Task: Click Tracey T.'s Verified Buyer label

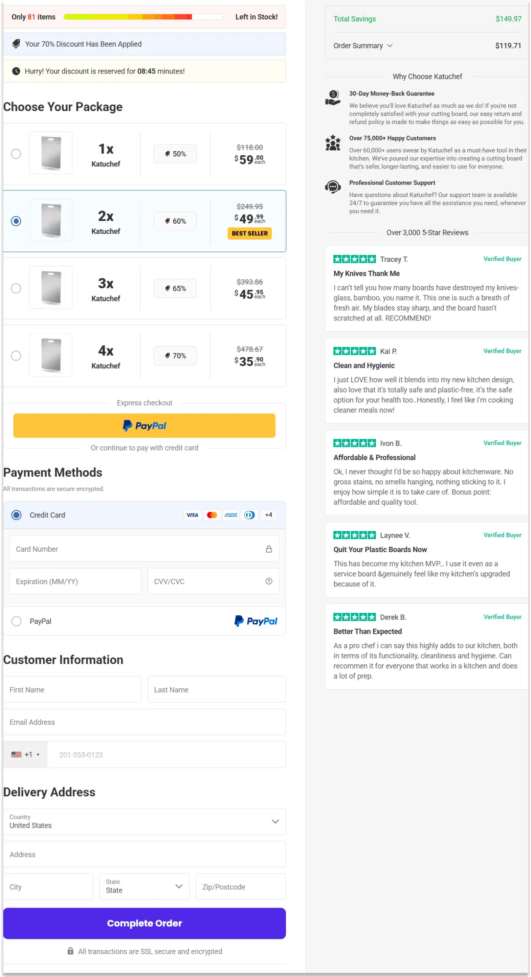Action: click(x=503, y=259)
